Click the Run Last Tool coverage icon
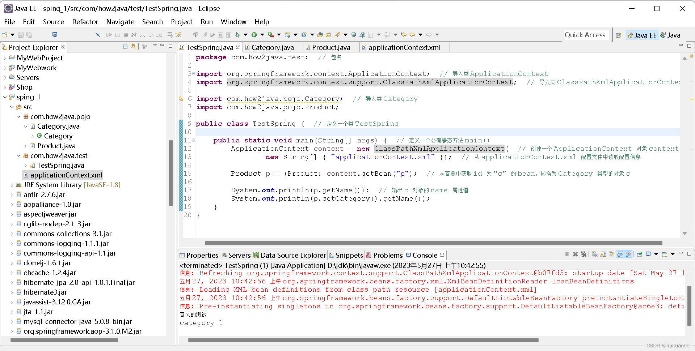Viewport: 695px width, 351px height. 270,35
